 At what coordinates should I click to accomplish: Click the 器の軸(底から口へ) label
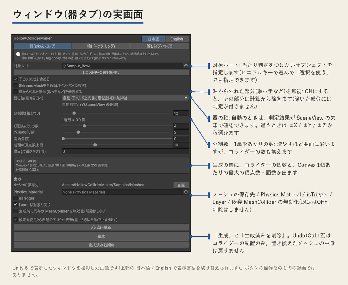29,98
